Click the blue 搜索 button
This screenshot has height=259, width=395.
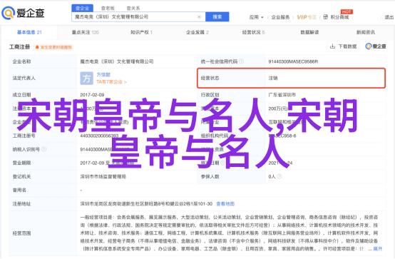pyautogui.click(x=217, y=17)
